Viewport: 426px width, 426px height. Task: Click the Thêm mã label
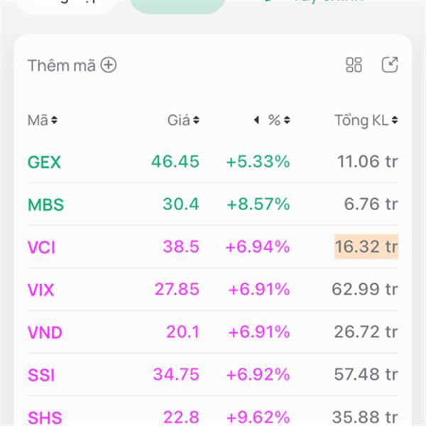(x=61, y=65)
